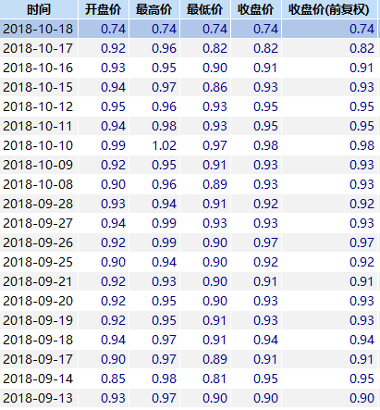The width and height of the screenshot is (380, 410).
Task: Click the 最高价 column header
Action: click(x=154, y=9)
